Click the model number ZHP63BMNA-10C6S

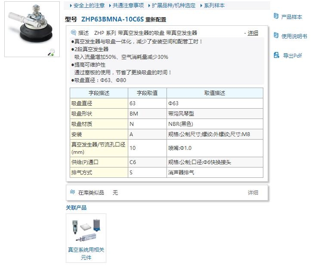[x=112, y=19]
